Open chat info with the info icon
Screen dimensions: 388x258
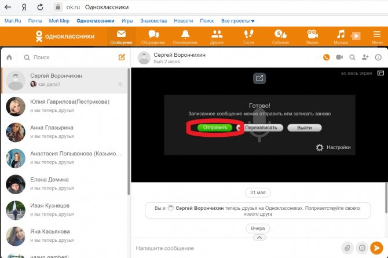tap(378, 57)
